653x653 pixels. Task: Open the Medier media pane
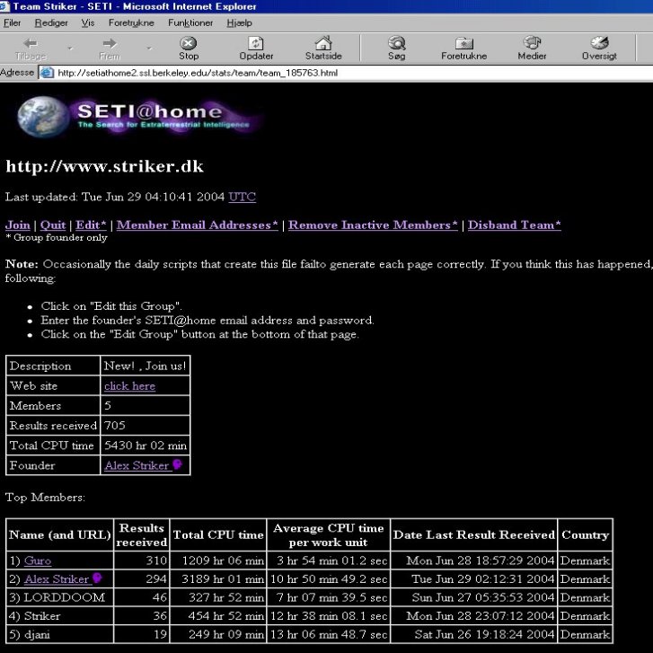coord(532,48)
